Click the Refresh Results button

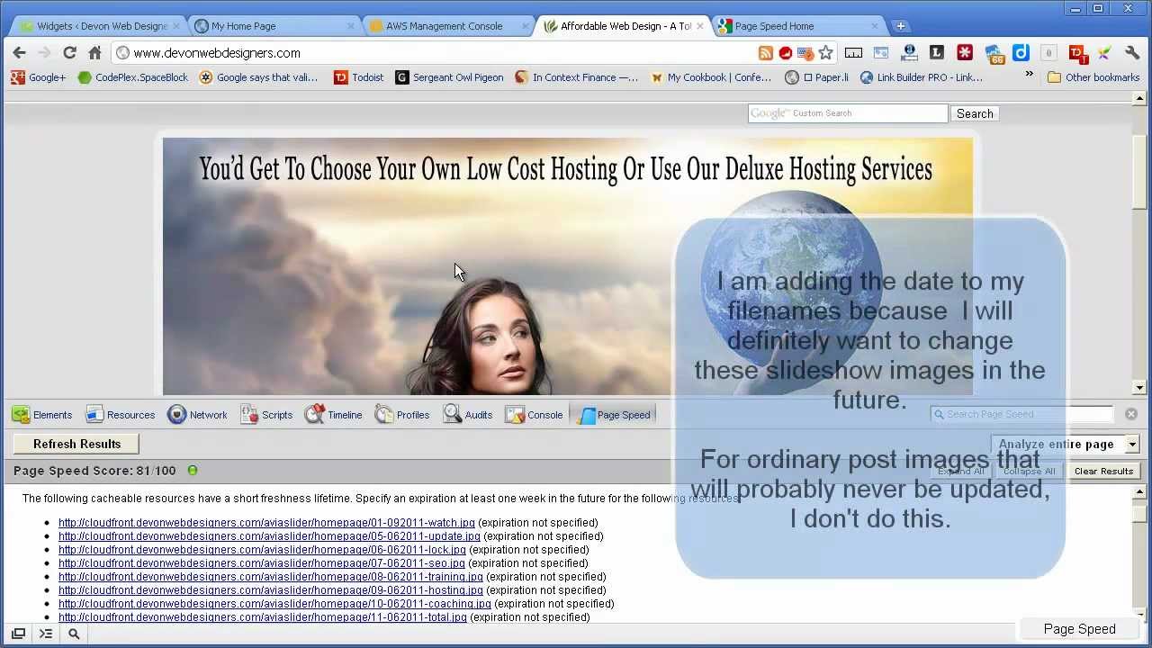pyautogui.click(x=76, y=444)
